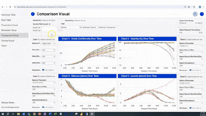Open the blue help question mark icon
Screen dimensions: 206x116
pos(202,14)
